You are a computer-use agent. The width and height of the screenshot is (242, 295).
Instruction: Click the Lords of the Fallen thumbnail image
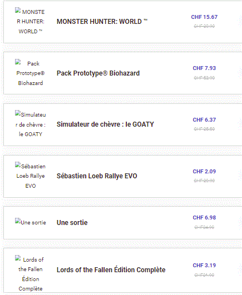31,274
